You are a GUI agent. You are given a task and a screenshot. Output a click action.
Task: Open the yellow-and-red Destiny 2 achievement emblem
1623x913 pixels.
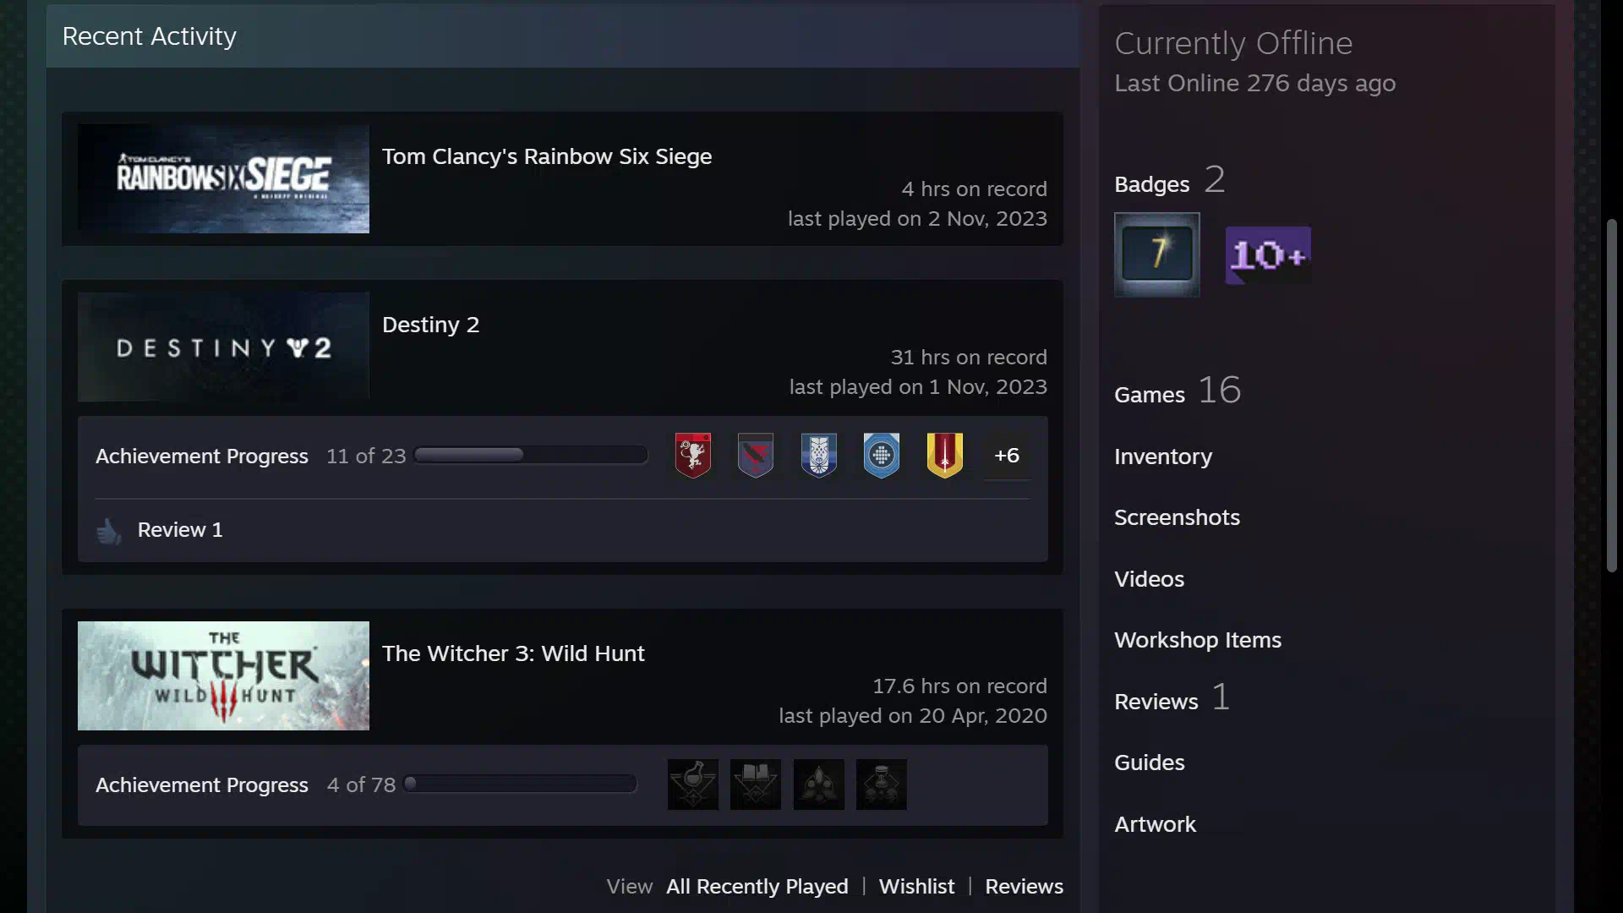pos(944,456)
